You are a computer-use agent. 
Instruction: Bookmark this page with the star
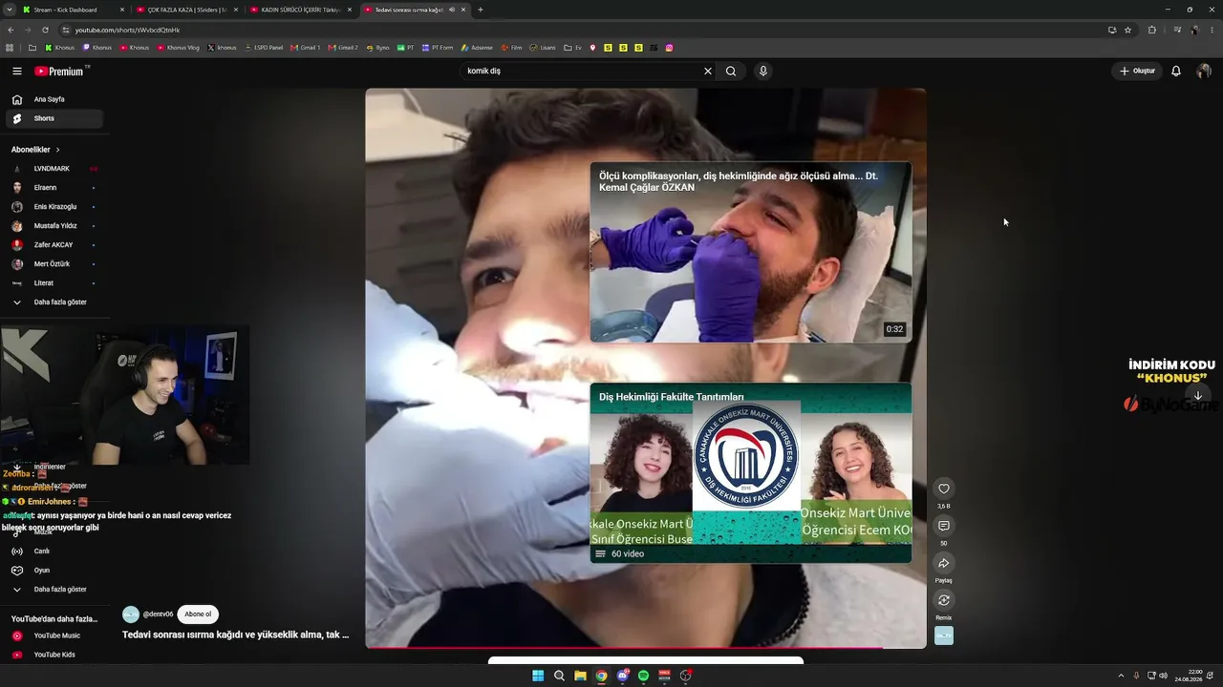(1128, 30)
